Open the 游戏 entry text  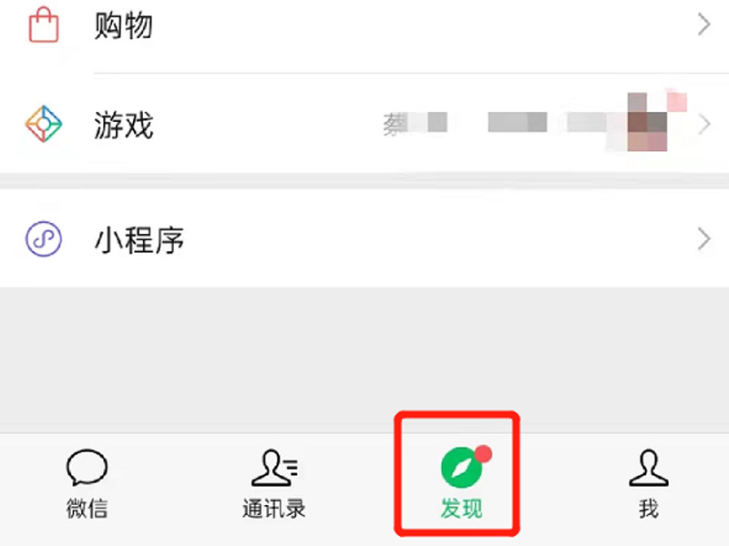tap(123, 125)
